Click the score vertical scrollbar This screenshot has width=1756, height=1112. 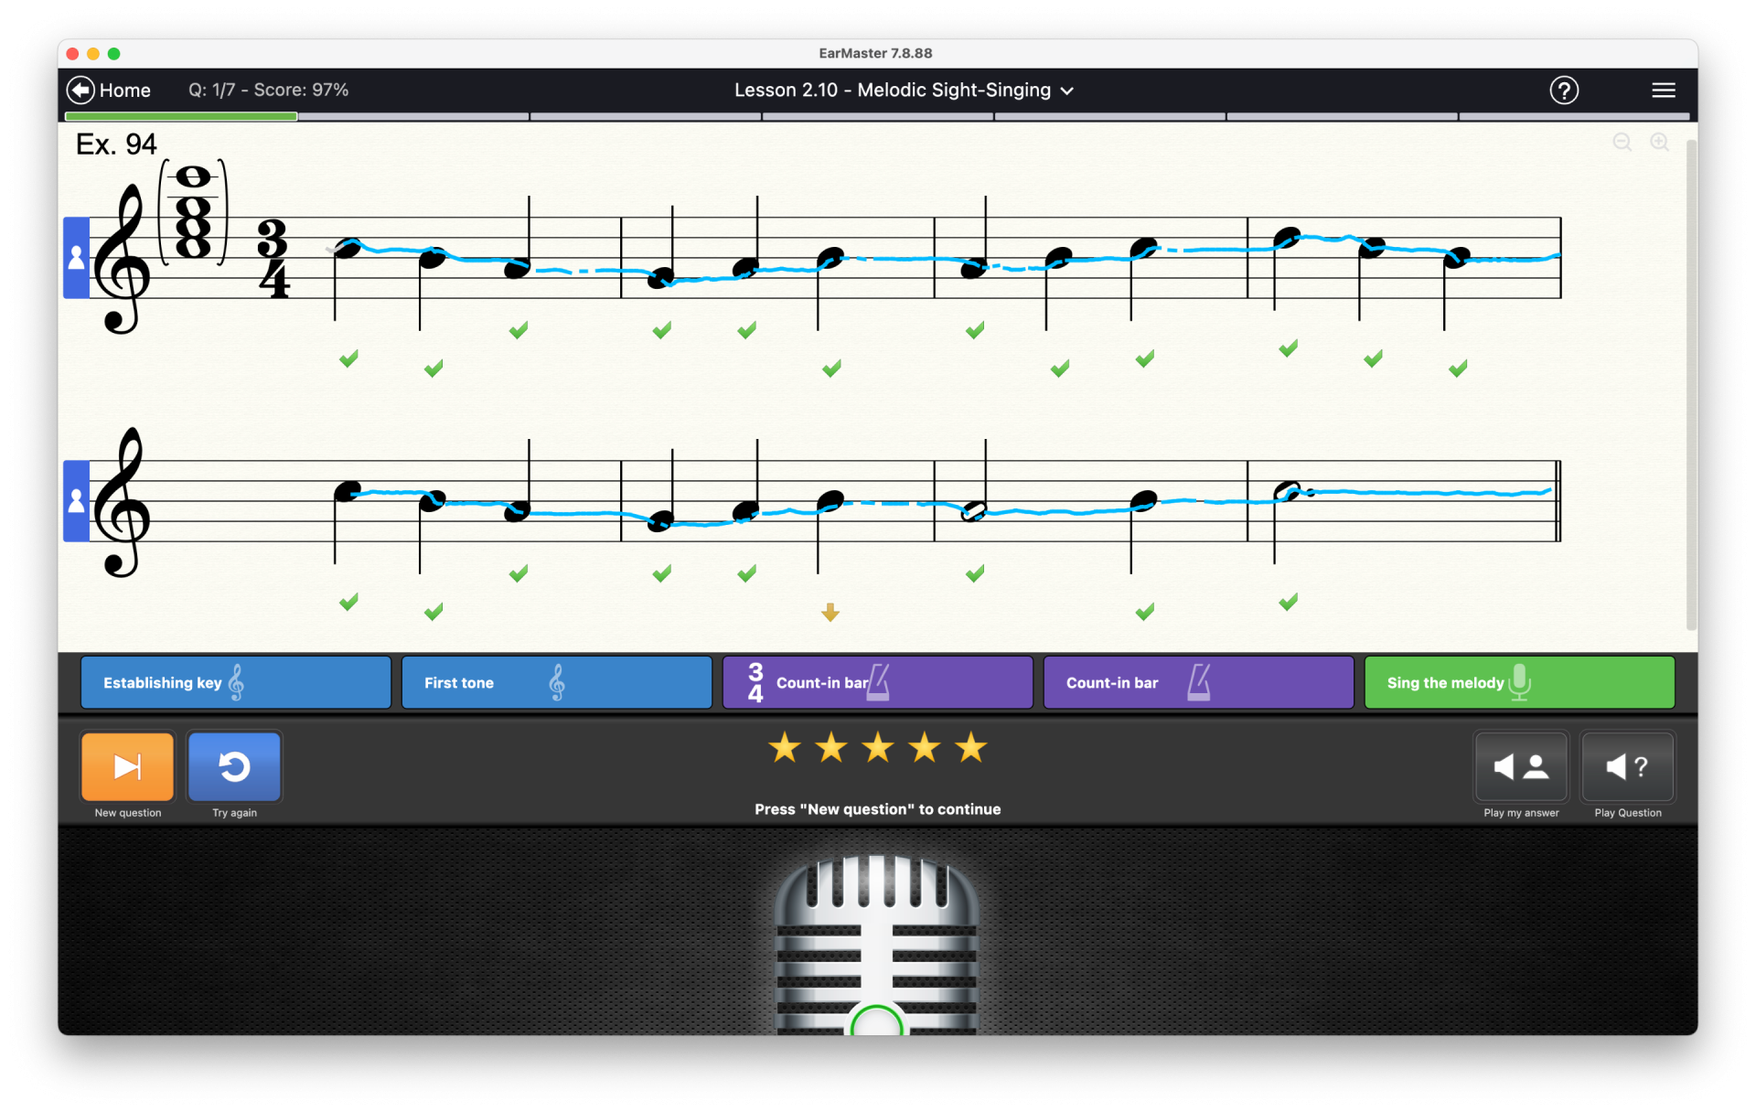1691,384
